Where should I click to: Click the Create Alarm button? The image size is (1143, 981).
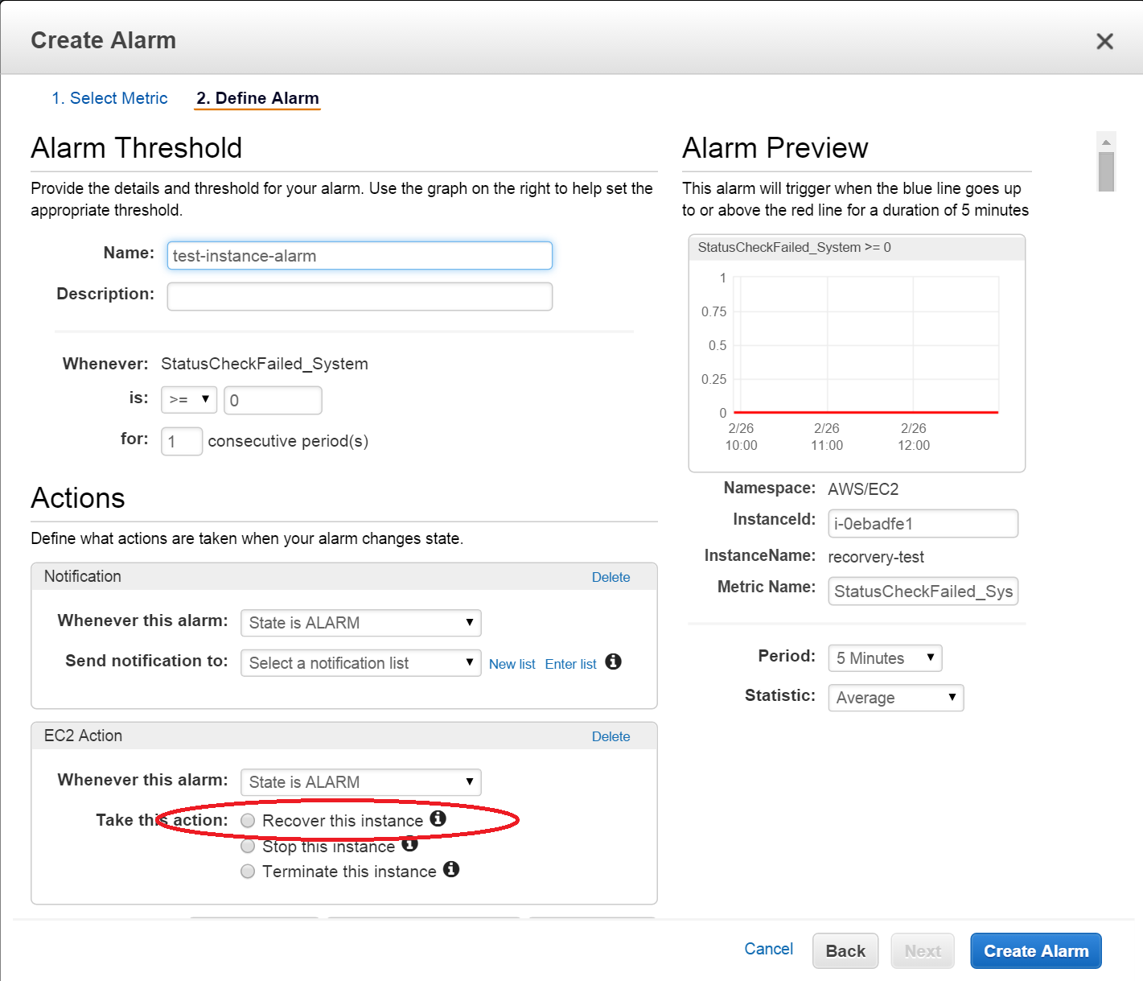(1035, 950)
